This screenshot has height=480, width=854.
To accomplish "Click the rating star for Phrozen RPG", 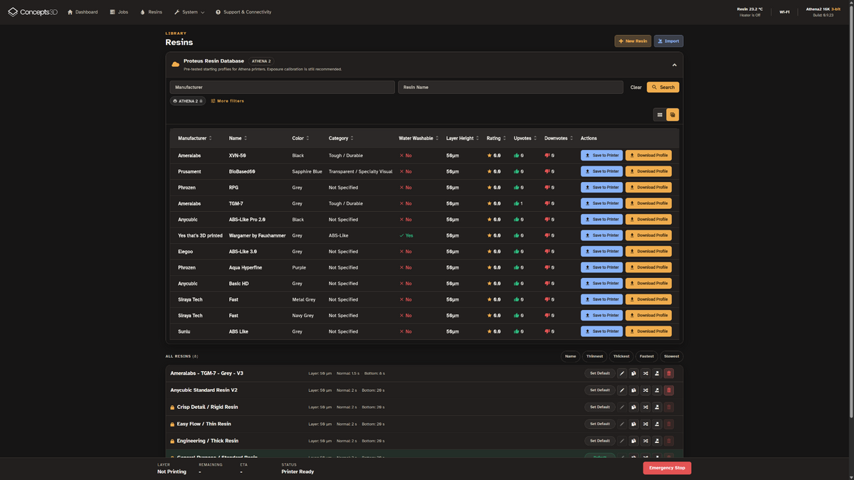I will [x=490, y=188].
